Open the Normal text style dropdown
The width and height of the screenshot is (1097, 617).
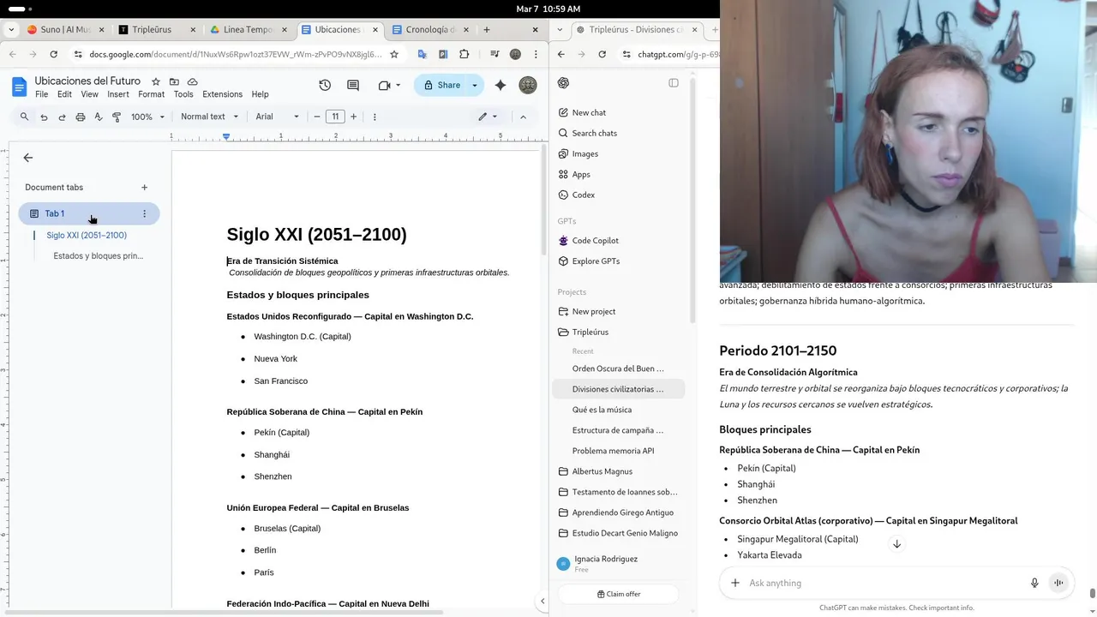click(209, 117)
